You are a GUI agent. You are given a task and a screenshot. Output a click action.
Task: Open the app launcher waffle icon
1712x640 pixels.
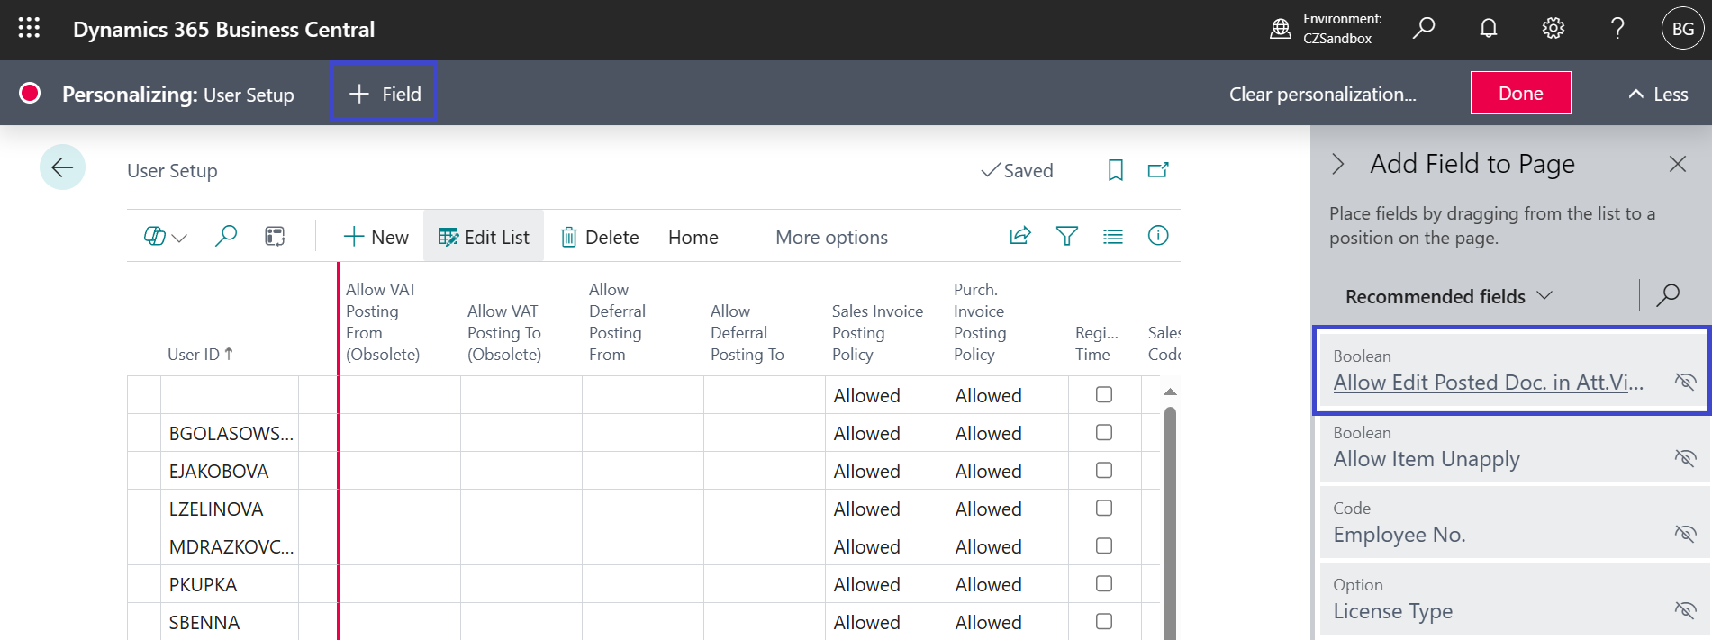29,29
